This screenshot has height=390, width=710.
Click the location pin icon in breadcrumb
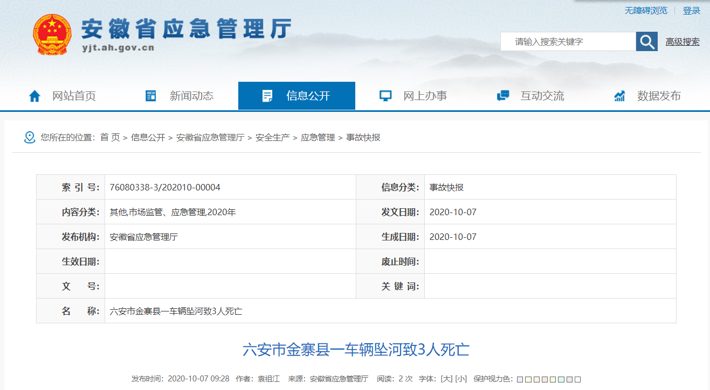[x=30, y=138]
